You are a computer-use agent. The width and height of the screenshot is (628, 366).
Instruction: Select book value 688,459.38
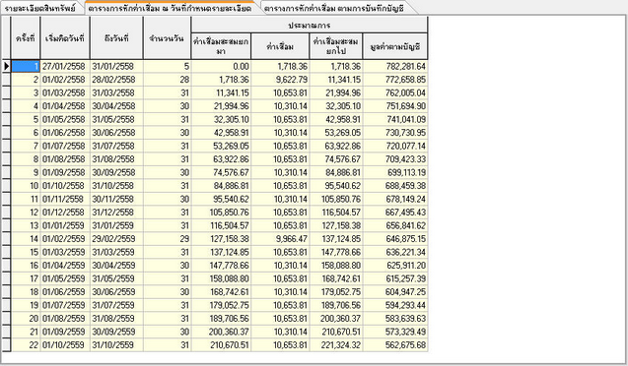click(395, 186)
